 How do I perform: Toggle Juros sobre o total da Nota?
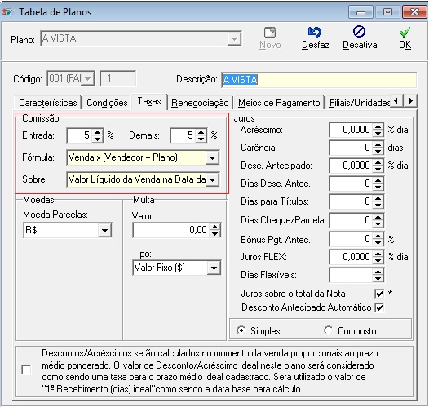(x=379, y=294)
